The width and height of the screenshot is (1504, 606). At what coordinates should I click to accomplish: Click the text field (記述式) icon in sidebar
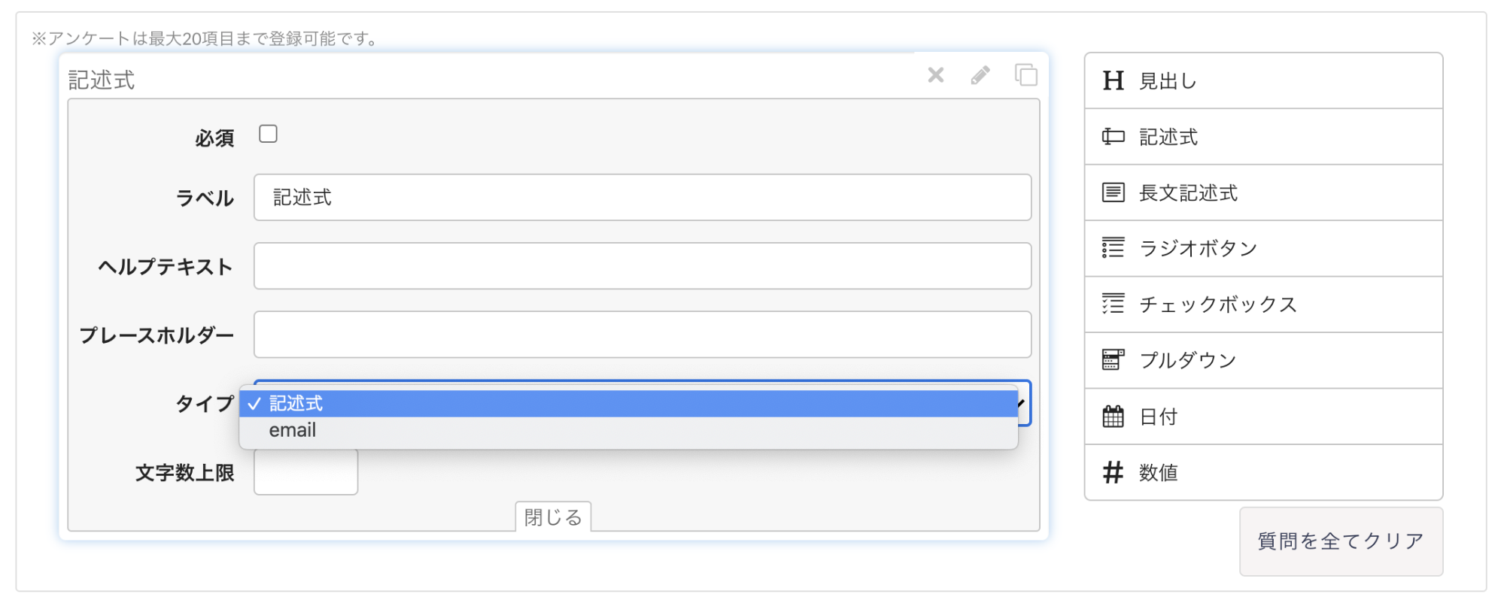1113,137
